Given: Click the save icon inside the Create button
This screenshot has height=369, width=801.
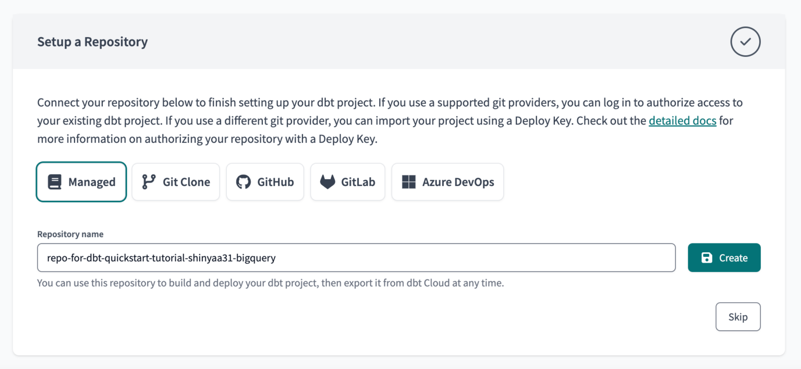Looking at the screenshot, I should coord(707,257).
